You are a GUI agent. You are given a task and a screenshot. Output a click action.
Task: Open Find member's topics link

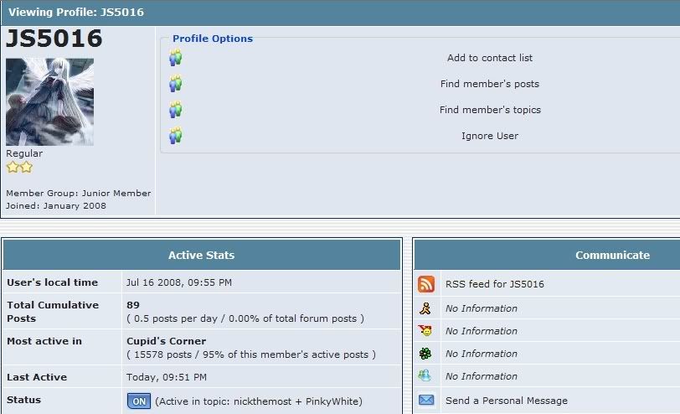pyautogui.click(x=489, y=110)
